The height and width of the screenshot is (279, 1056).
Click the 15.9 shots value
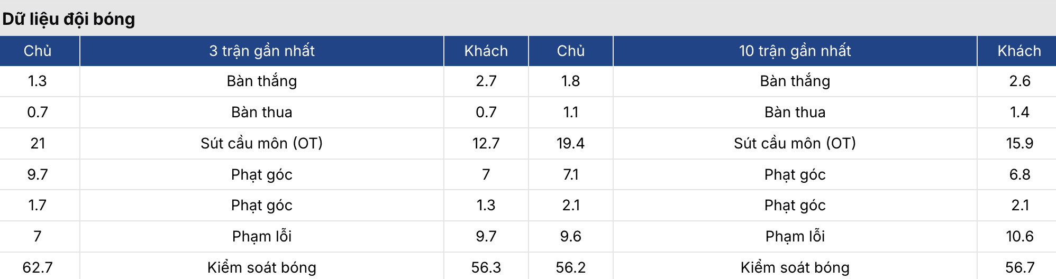click(x=1019, y=143)
